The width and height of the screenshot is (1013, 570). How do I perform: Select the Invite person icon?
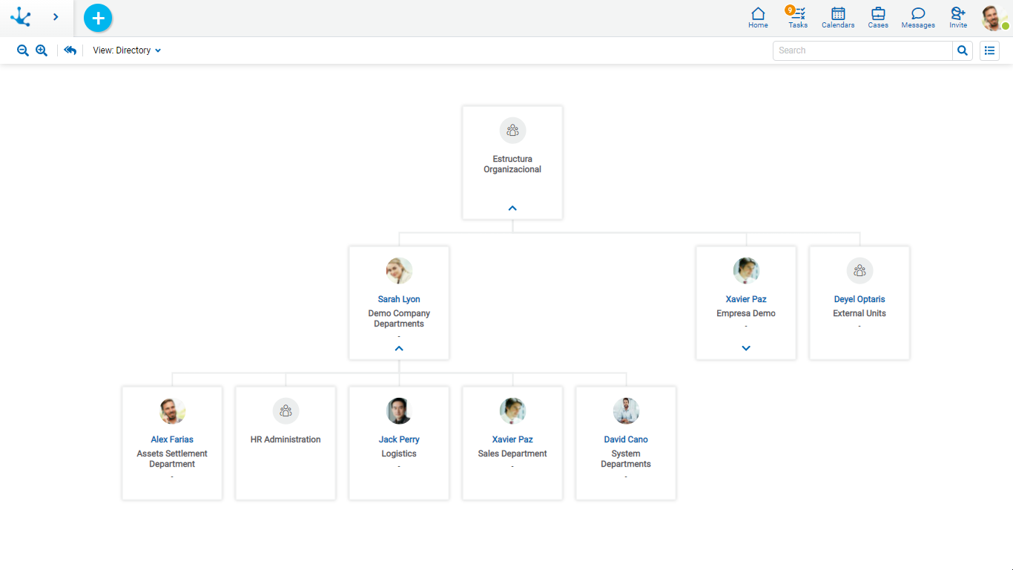957,18
